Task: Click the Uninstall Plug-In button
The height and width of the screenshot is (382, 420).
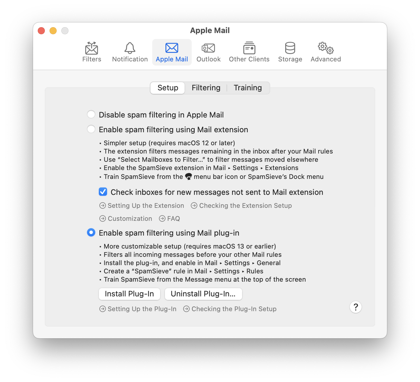Action: pyautogui.click(x=203, y=294)
